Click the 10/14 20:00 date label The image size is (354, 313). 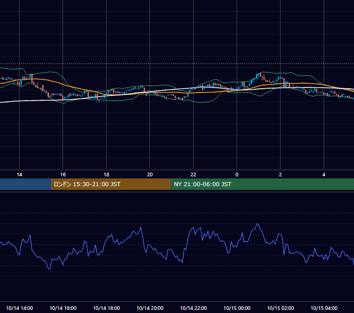point(150,308)
